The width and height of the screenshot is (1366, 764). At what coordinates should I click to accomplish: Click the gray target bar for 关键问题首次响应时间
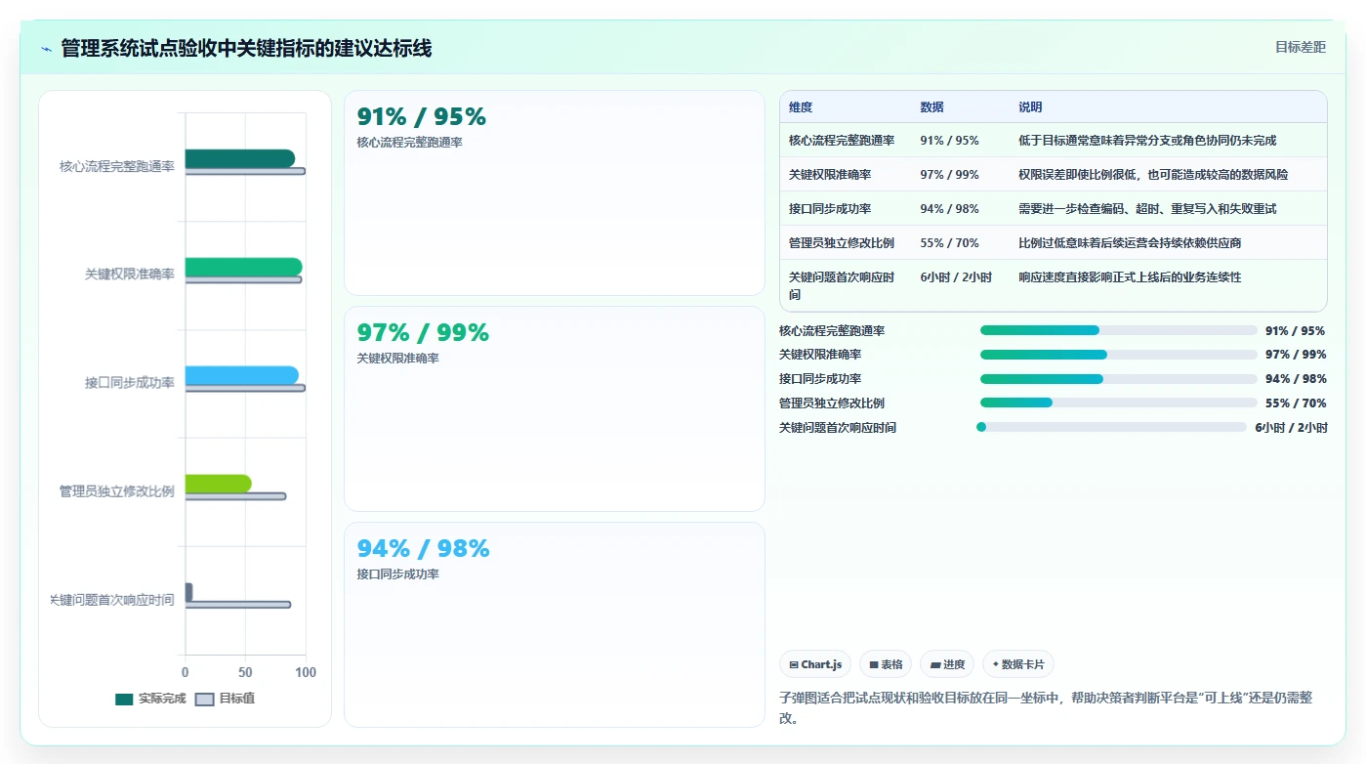(x=237, y=605)
